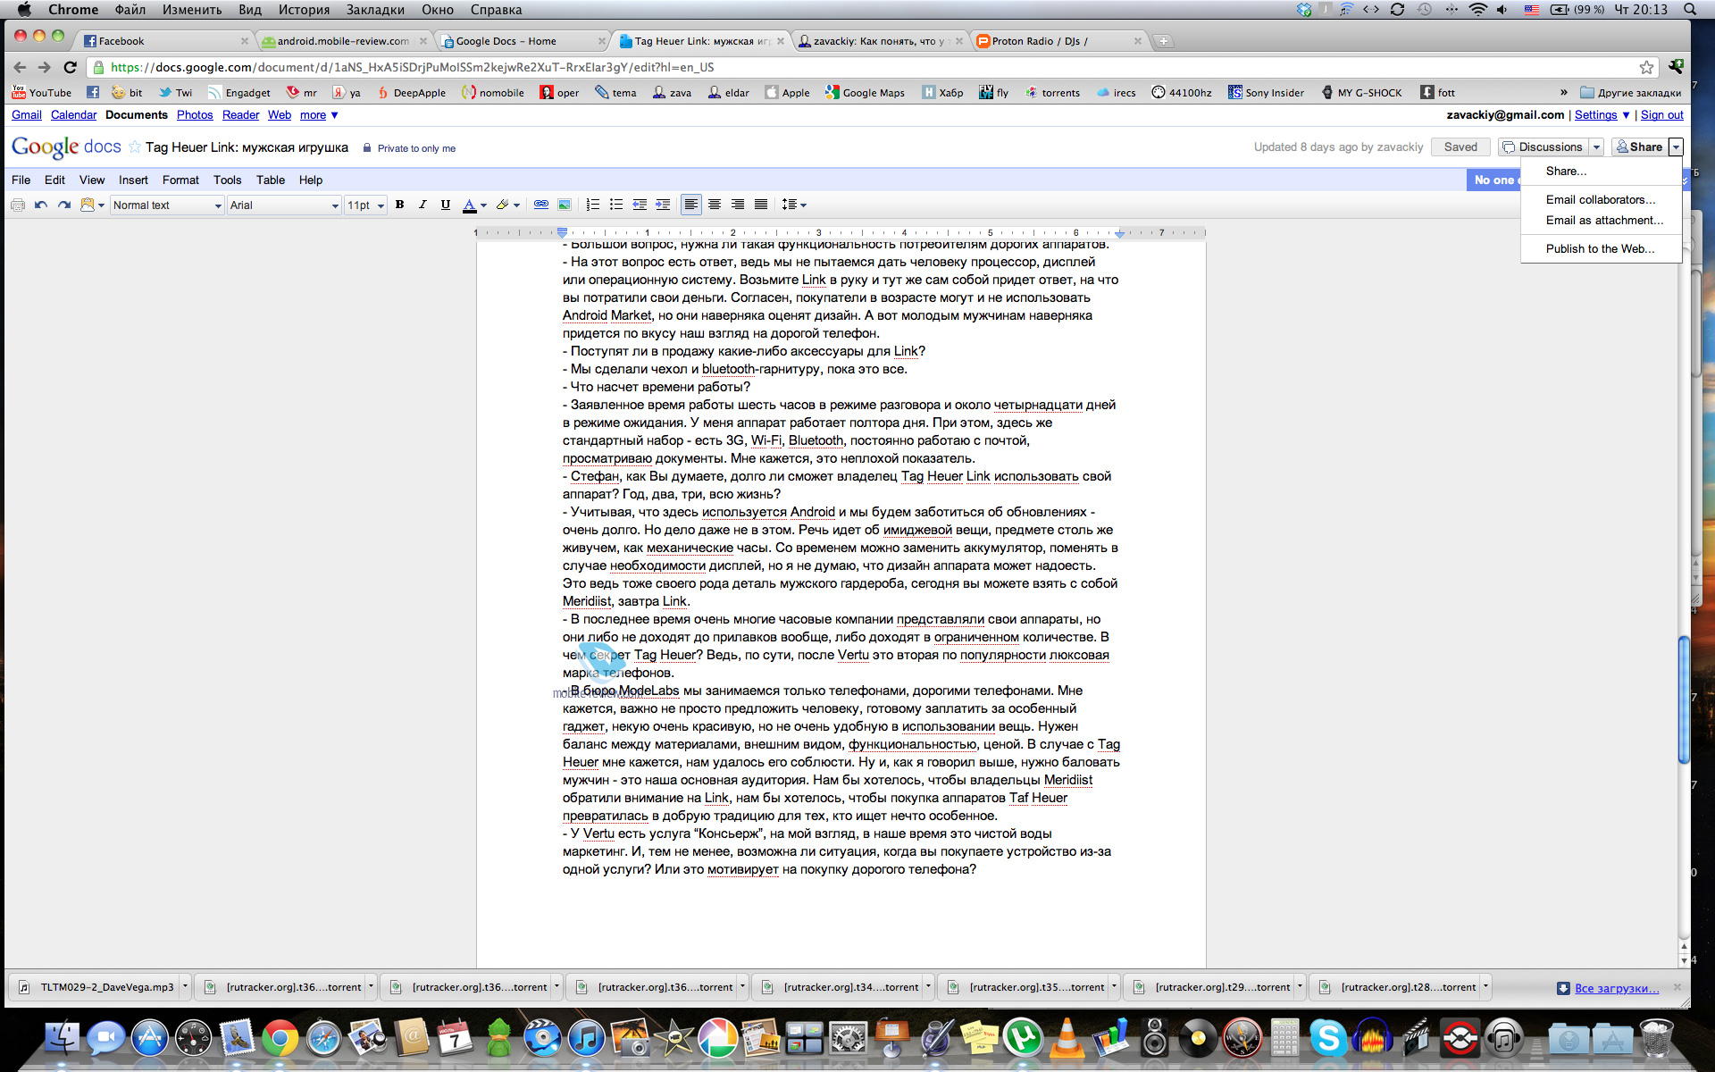Expand the Share button dropdown arrow
1715x1072 pixels.
1676,147
